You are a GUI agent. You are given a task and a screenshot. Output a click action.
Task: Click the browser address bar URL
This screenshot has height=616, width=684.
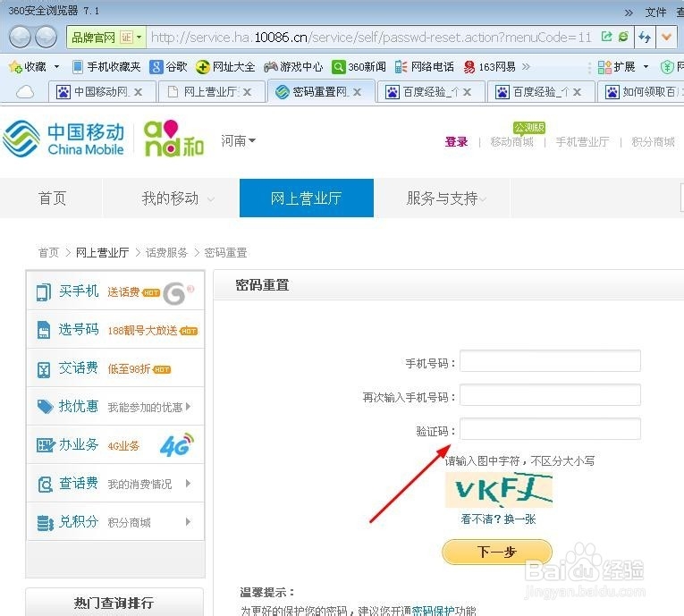pos(371,37)
